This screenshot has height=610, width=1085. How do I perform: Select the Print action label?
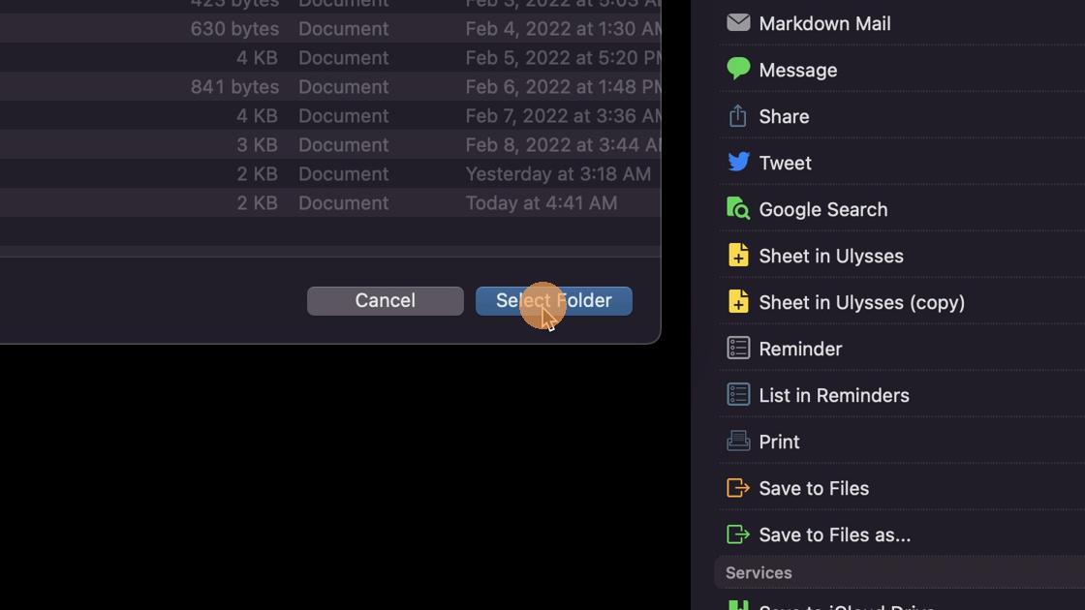(x=779, y=442)
